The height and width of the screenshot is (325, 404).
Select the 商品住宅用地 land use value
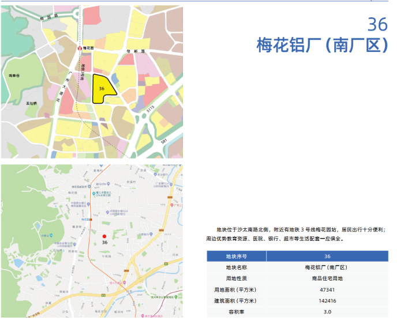point(327,278)
